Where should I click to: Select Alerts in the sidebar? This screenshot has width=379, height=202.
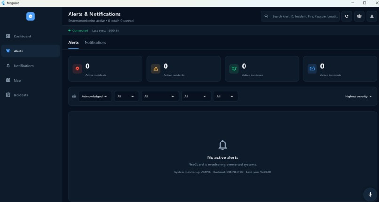(31, 51)
